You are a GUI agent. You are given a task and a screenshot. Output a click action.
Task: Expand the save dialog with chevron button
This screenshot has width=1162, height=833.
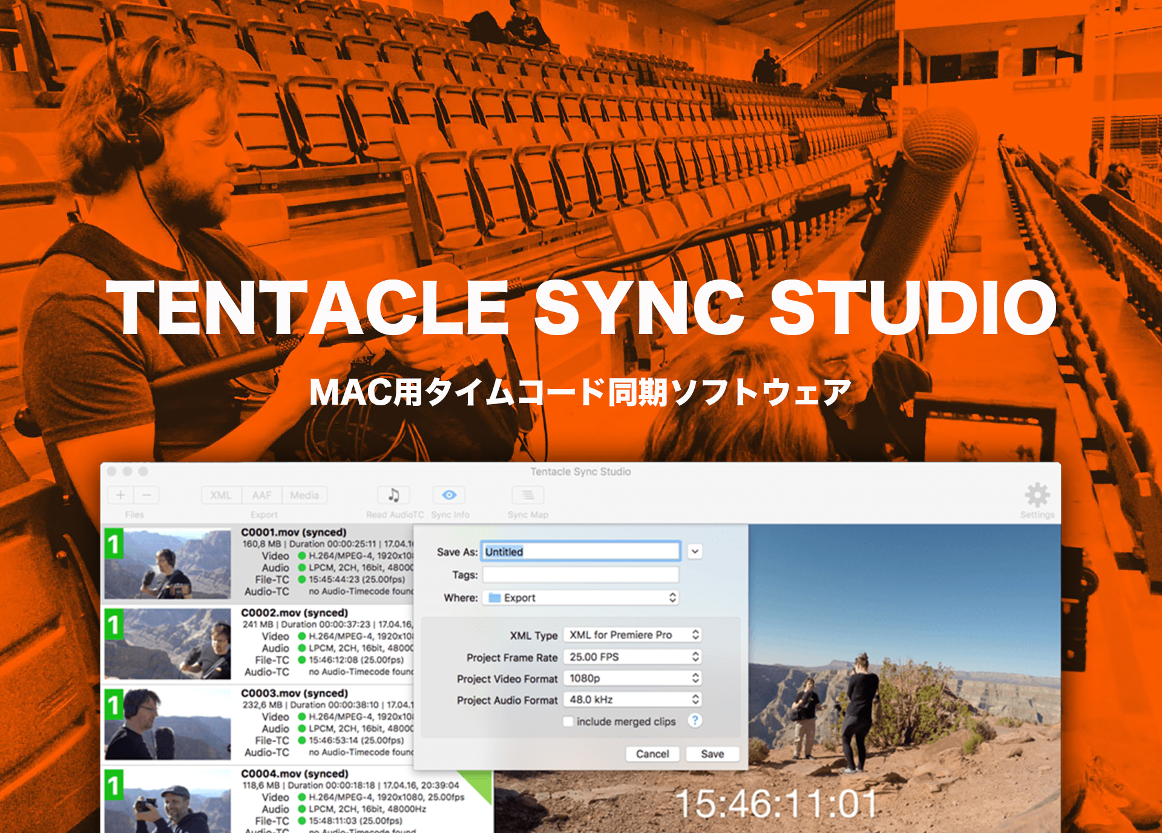coord(695,551)
